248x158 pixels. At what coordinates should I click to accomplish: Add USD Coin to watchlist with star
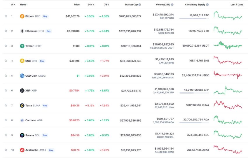tap(6, 76)
